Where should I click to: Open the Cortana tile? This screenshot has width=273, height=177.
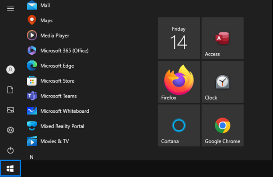179,125
